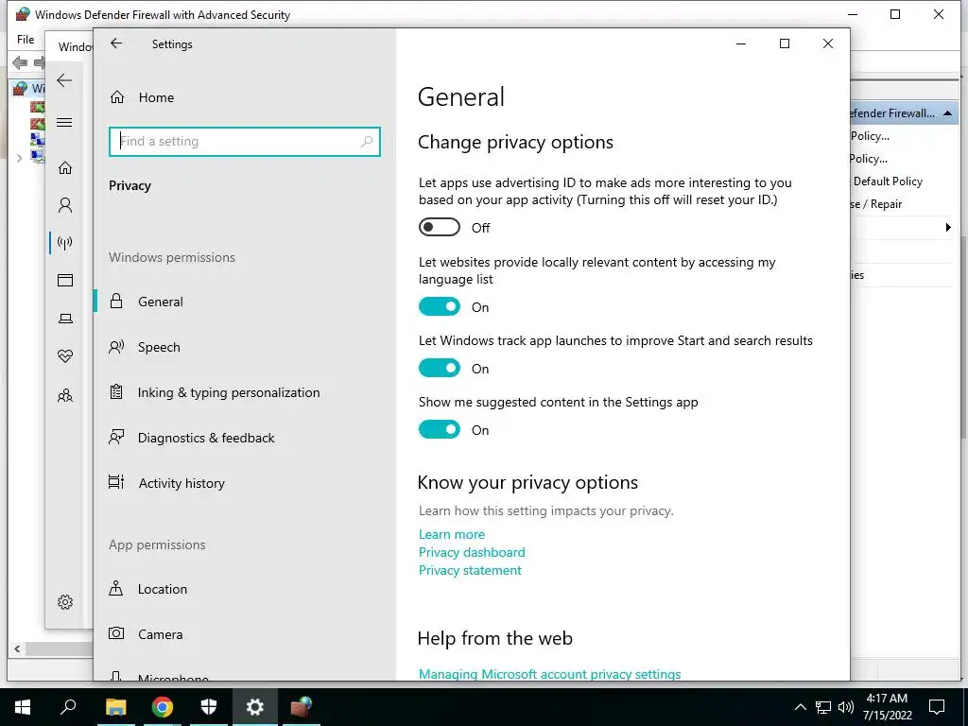Show hidden system tray icons
This screenshot has height=726, width=968.
click(800, 707)
